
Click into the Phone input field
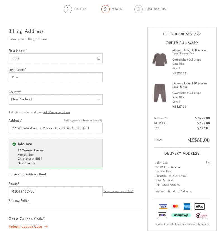pyautogui.click(x=56, y=191)
